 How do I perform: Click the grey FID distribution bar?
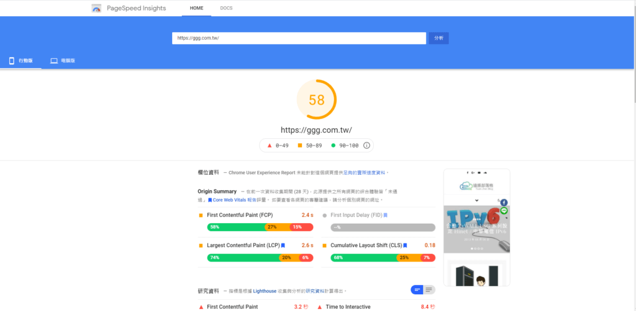click(x=383, y=227)
